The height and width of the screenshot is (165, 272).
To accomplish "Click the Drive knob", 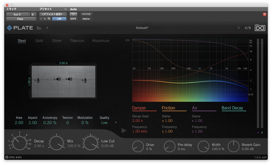I will 138,146.
